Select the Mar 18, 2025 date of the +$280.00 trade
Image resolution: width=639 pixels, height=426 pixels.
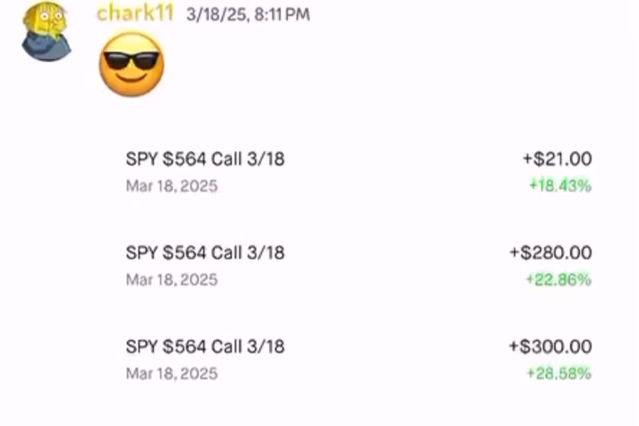click(172, 280)
